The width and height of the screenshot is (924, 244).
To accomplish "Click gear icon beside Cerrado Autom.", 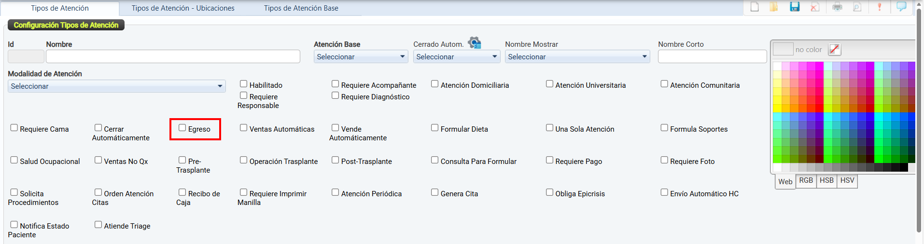I will (475, 43).
